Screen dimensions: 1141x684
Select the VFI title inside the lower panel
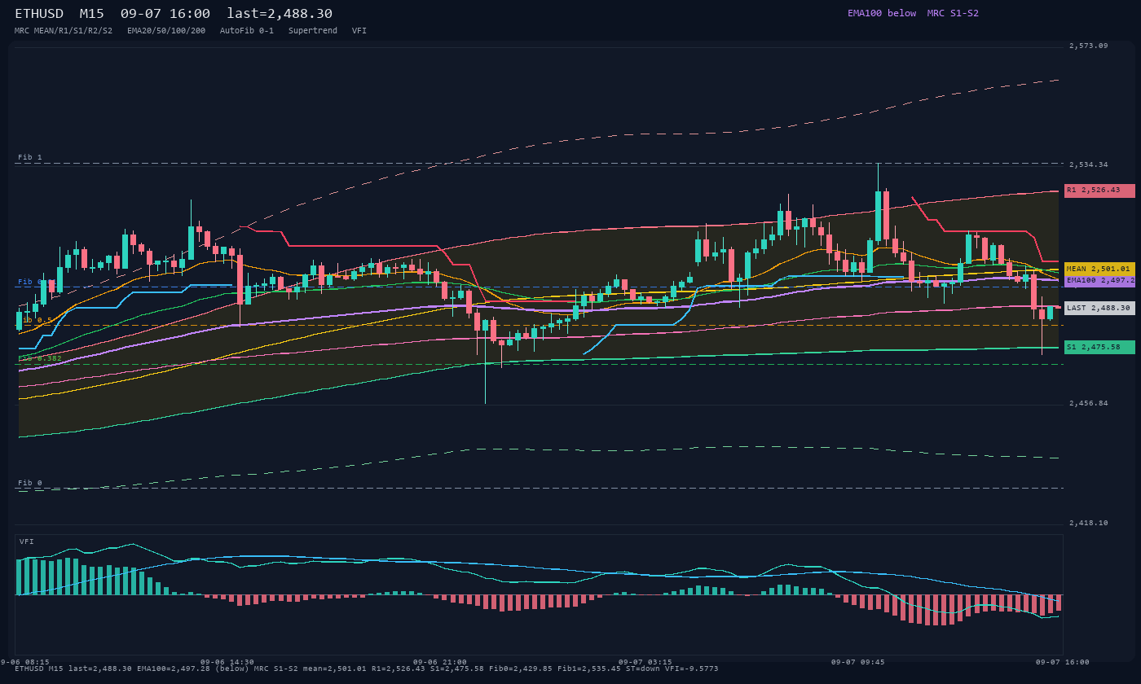point(27,541)
